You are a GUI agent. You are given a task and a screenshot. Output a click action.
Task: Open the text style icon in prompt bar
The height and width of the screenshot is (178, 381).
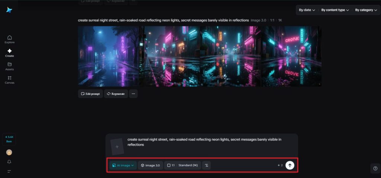tap(206, 165)
